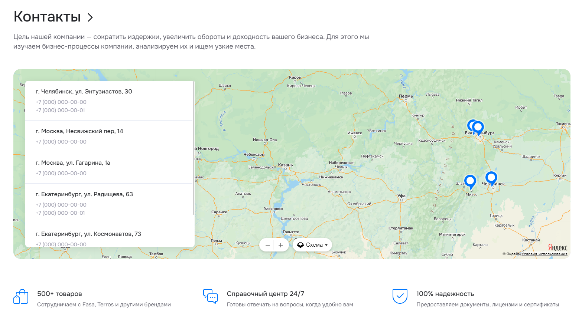
Task: Click the Шадринск label on the map
Action: (531, 157)
